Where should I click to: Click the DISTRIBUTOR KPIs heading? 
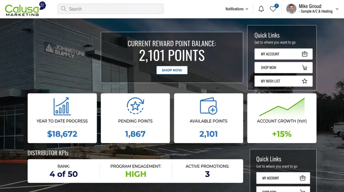48,153
